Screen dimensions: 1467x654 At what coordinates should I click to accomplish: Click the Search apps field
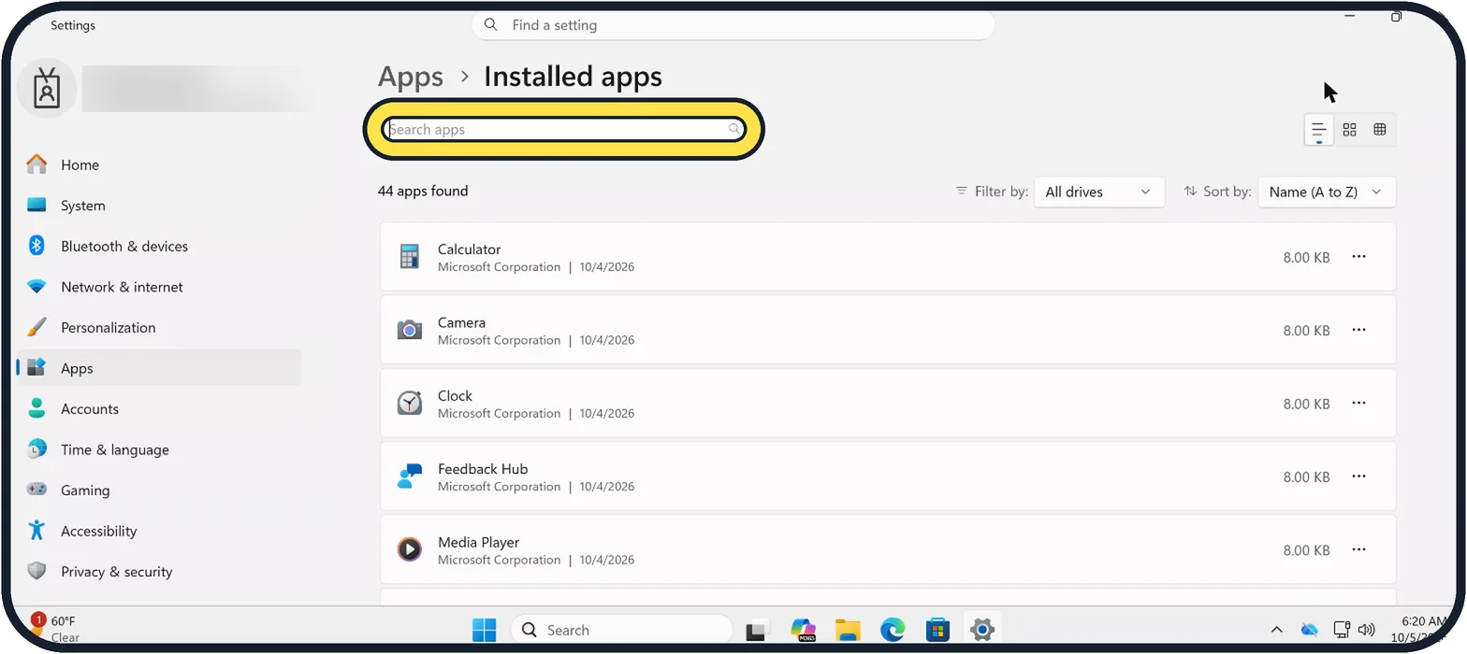(x=564, y=129)
